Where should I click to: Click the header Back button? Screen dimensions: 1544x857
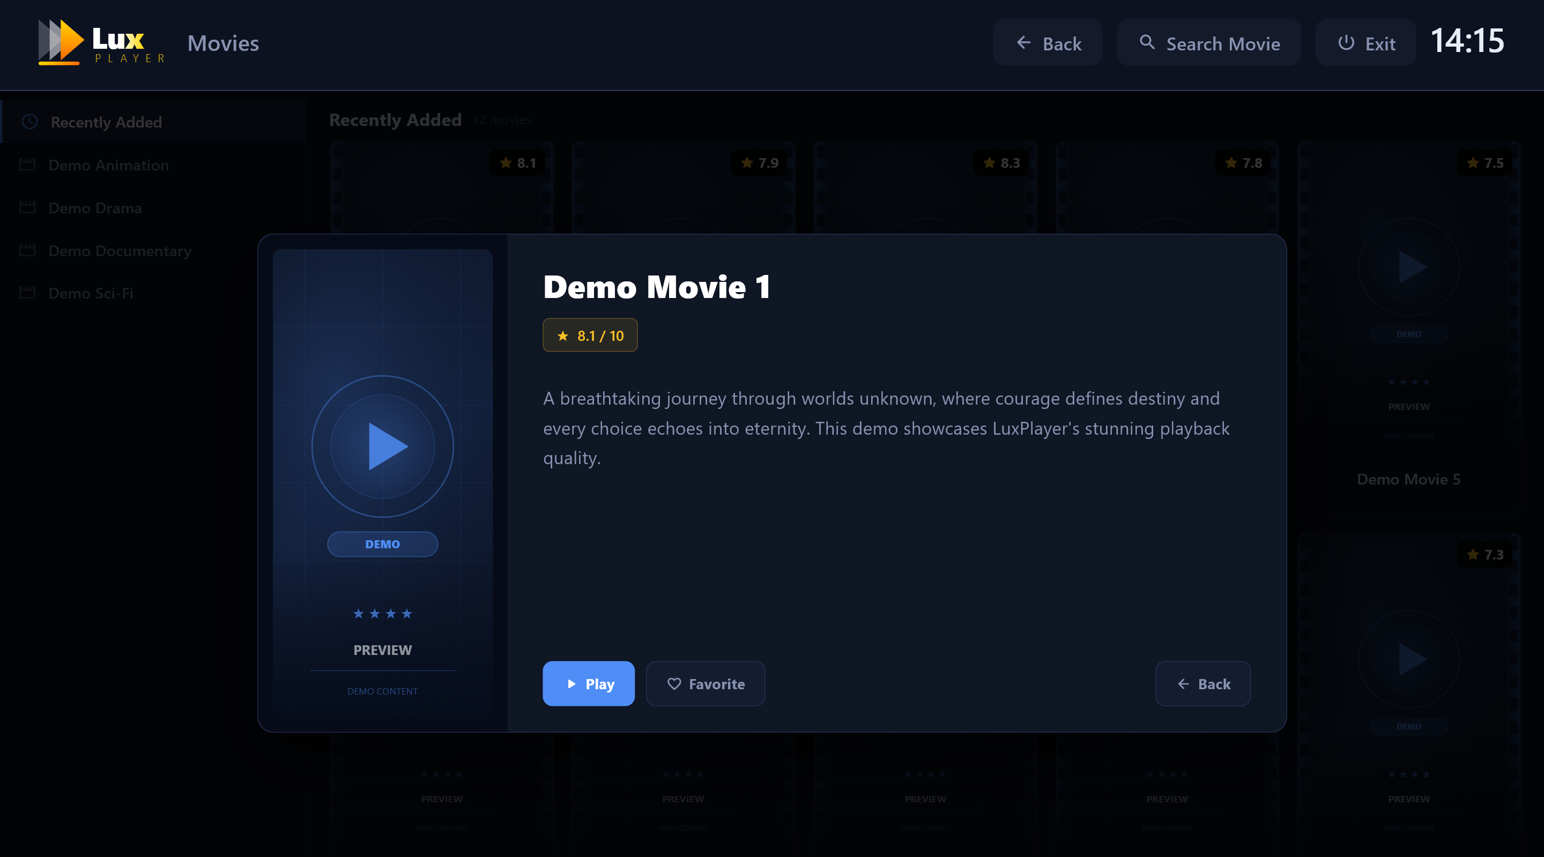tap(1047, 43)
